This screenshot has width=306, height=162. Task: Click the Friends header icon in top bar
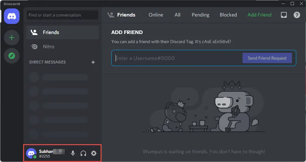pyautogui.click(x=111, y=15)
